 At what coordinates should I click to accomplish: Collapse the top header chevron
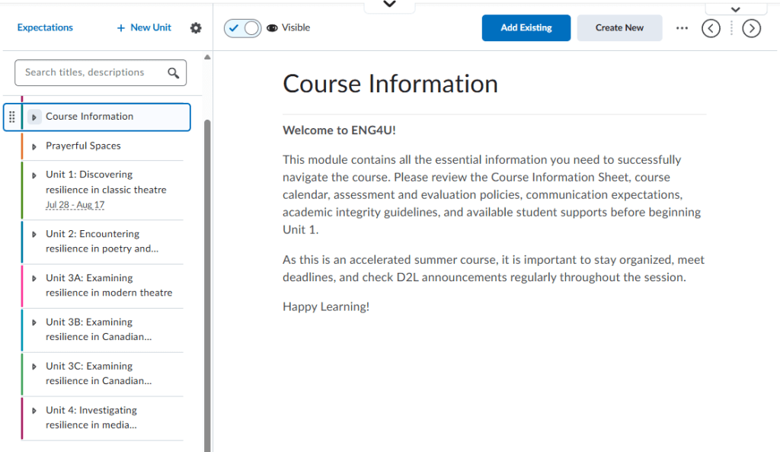tap(389, 5)
